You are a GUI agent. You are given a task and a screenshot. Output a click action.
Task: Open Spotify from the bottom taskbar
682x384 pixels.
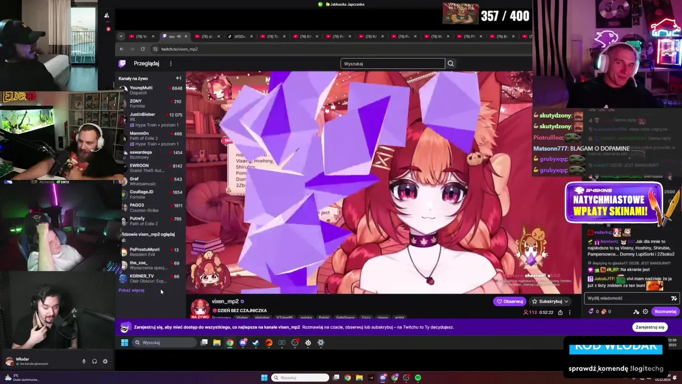418,378
